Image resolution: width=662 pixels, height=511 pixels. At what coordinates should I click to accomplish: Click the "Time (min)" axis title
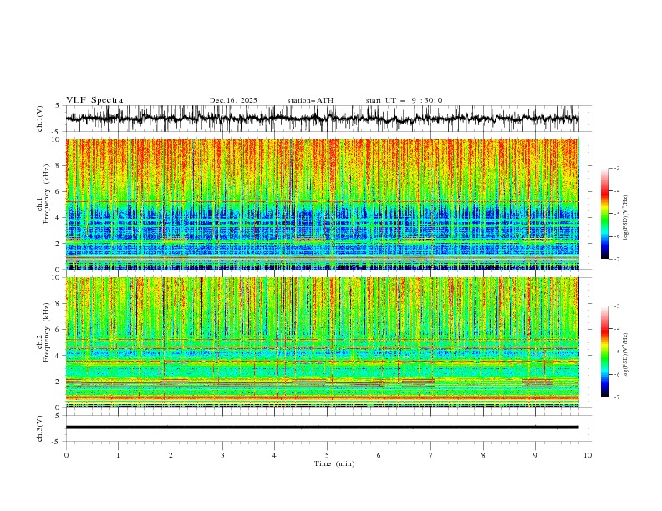pos(334,463)
